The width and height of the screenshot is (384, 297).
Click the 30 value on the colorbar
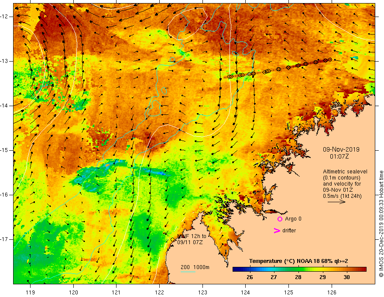click(346, 277)
